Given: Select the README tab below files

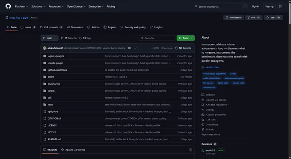Looking at the screenshot, I should [50, 150].
